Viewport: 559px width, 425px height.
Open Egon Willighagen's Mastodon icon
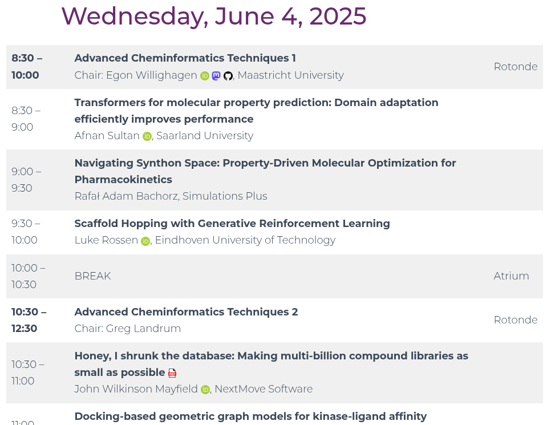coord(216,75)
